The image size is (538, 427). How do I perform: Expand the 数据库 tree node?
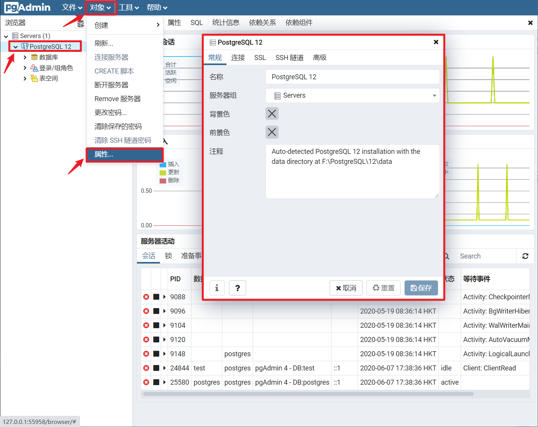pos(25,57)
